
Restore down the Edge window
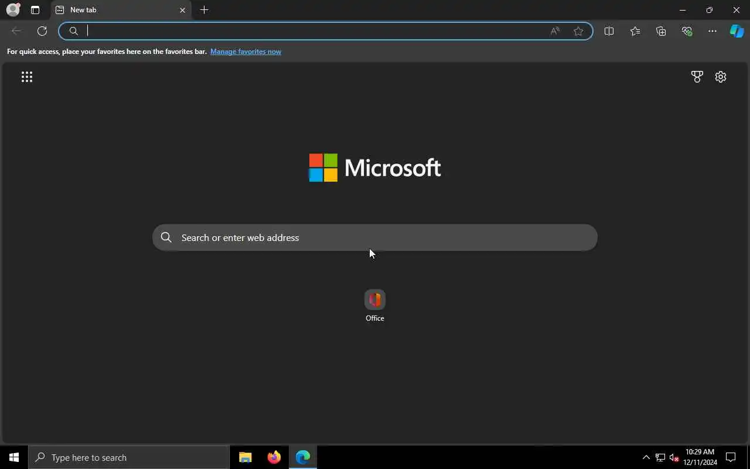(x=710, y=10)
